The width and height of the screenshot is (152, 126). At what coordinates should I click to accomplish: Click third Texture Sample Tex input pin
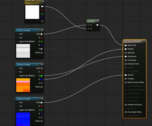pos(17,106)
